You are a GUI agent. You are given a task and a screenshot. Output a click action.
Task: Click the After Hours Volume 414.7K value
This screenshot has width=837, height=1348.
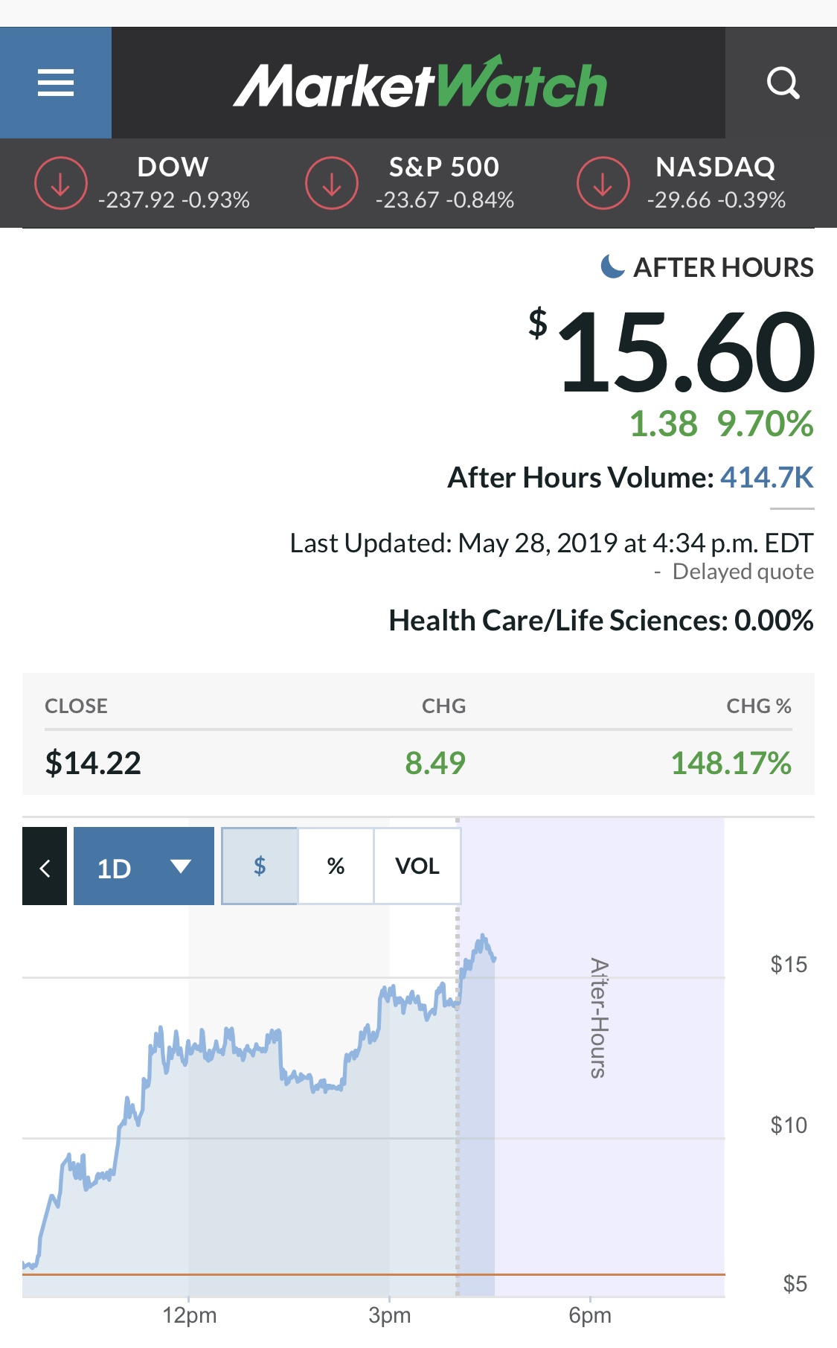(766, 478)
